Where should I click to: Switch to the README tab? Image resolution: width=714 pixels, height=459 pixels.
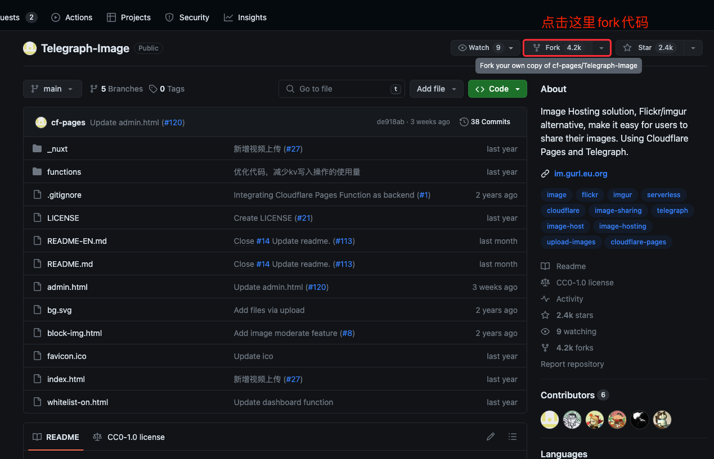(x=56, y=437)
